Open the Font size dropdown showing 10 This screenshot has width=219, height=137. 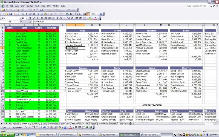coord(27,18)
